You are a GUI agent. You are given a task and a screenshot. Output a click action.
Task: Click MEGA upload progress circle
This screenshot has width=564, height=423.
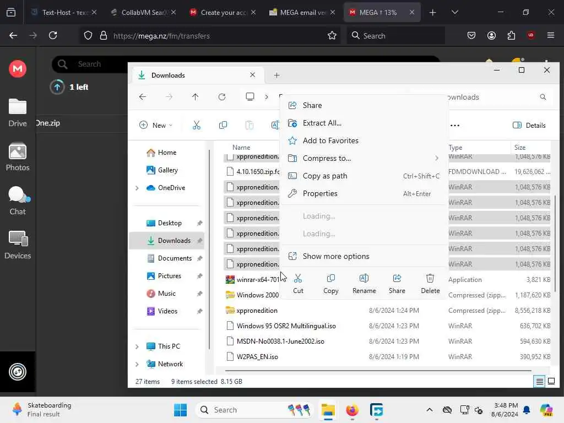[57, 86]
